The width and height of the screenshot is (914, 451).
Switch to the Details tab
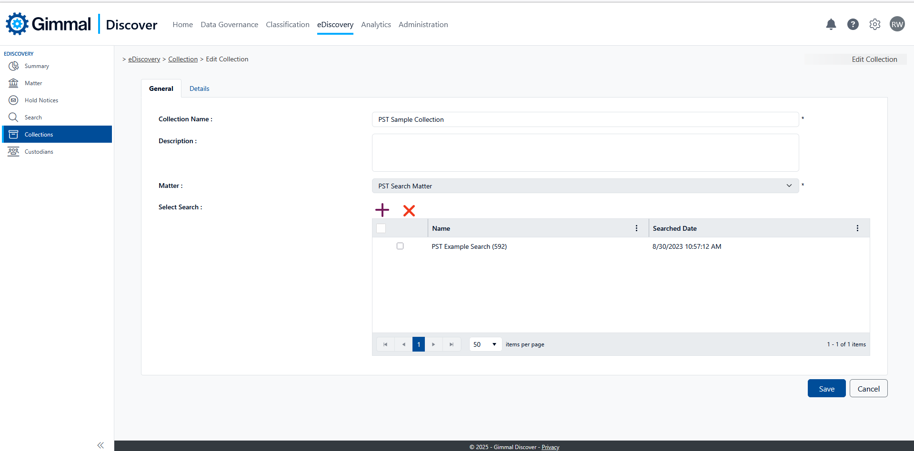(199, 88)
